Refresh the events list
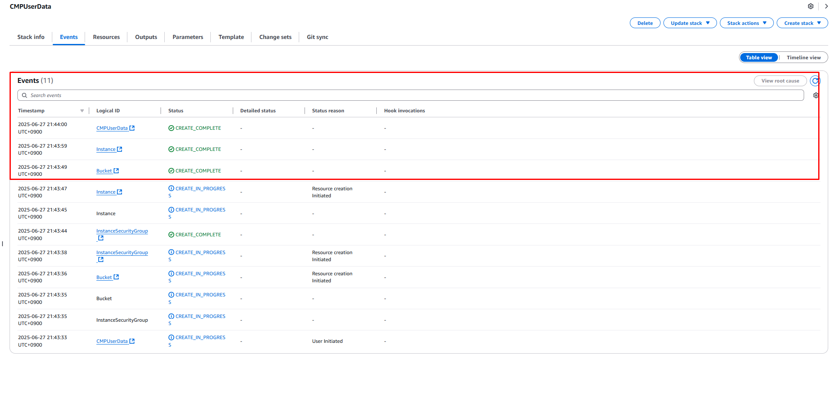 [815, 81]
